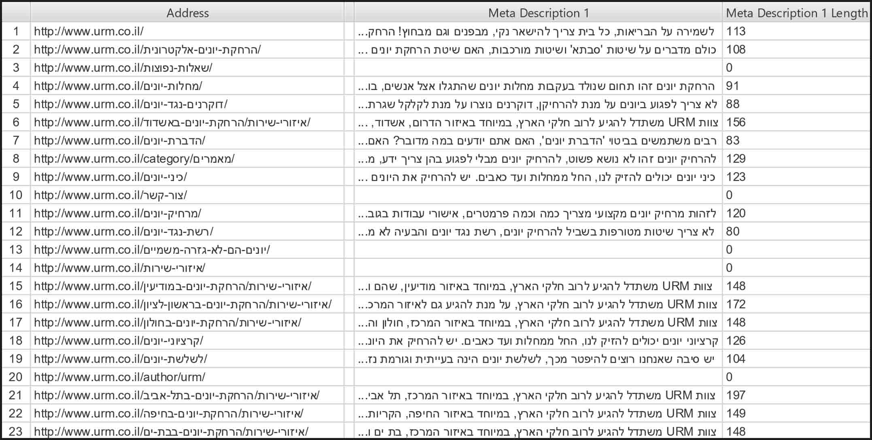The width and height of the screenshot is (872, 440).
Task: Select row number 19
Action: (16, 359)
